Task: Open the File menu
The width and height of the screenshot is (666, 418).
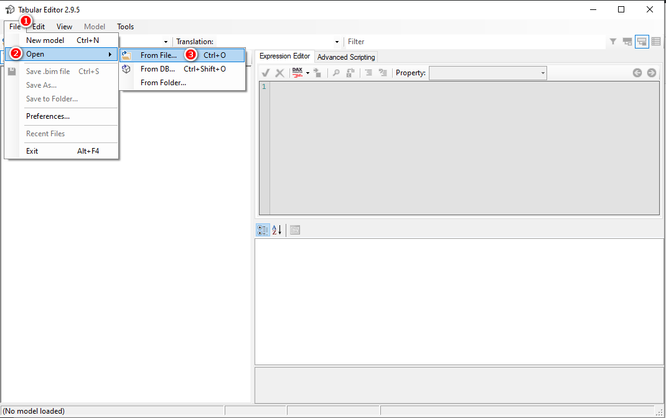Action: coord(15,26)
